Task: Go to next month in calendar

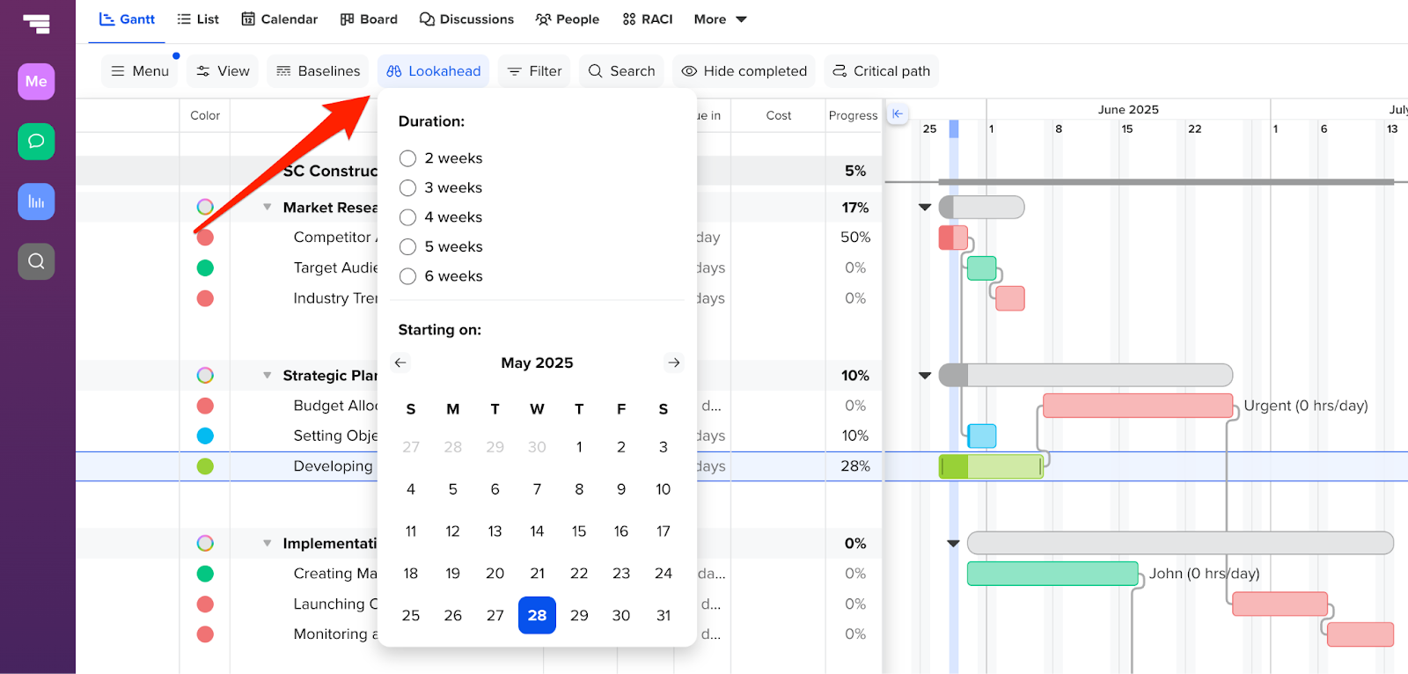Action: tap(673, 363)
